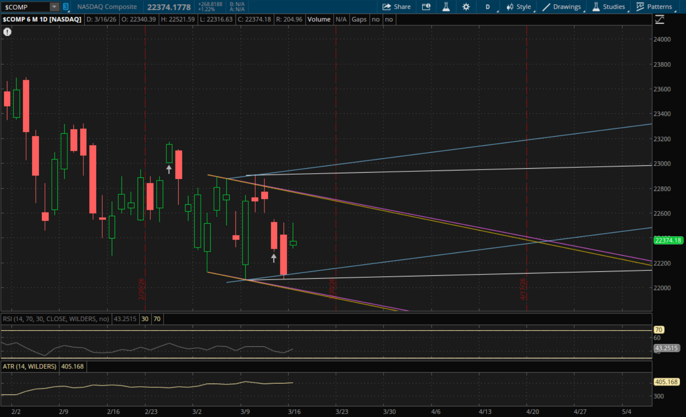
Task: Click the Volume label in chart header
Action: [x=318, y=19]
